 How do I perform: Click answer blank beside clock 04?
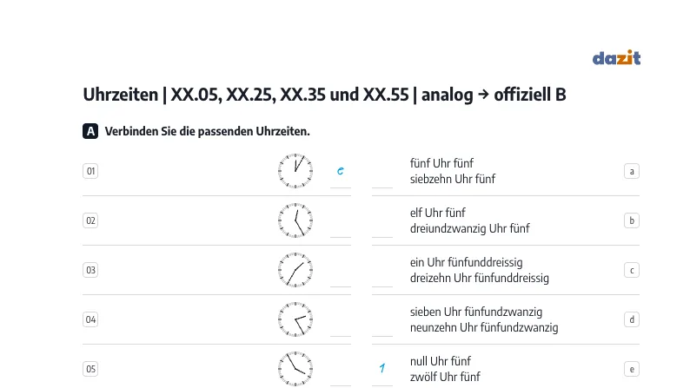click(341, 326)
